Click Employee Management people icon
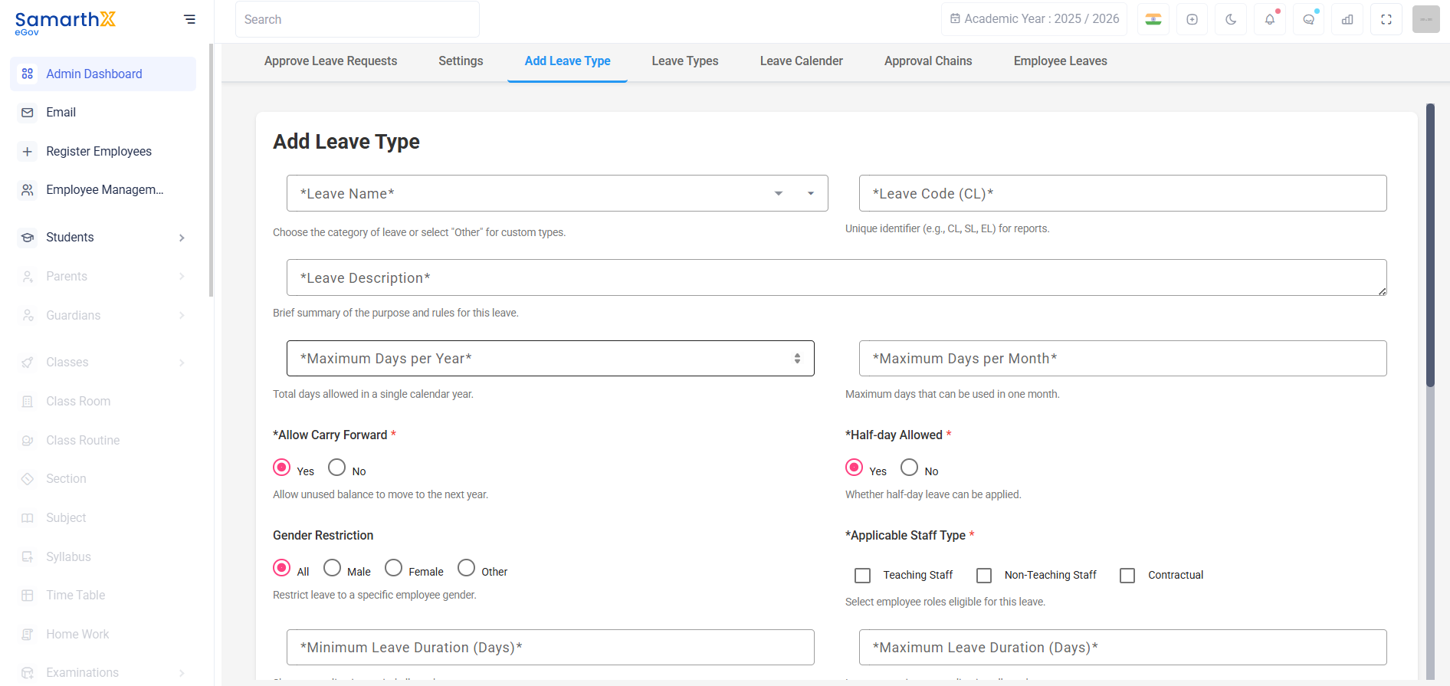This screenshot has height=686, width=1450. click(x=28, y=190)
